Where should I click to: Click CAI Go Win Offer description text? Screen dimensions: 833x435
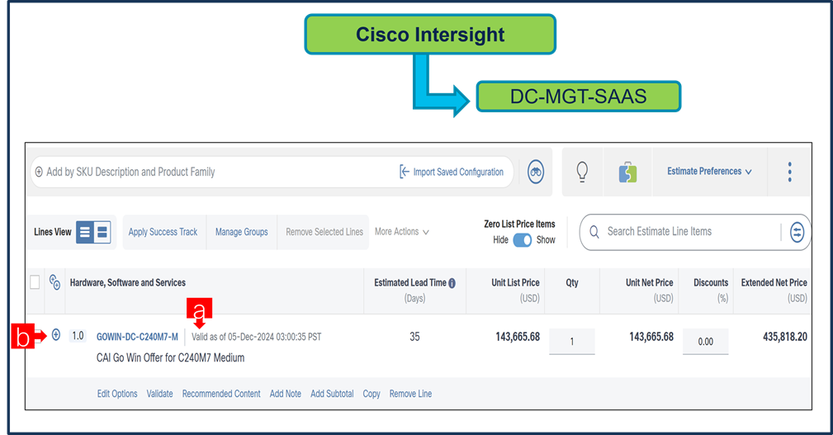170,357
